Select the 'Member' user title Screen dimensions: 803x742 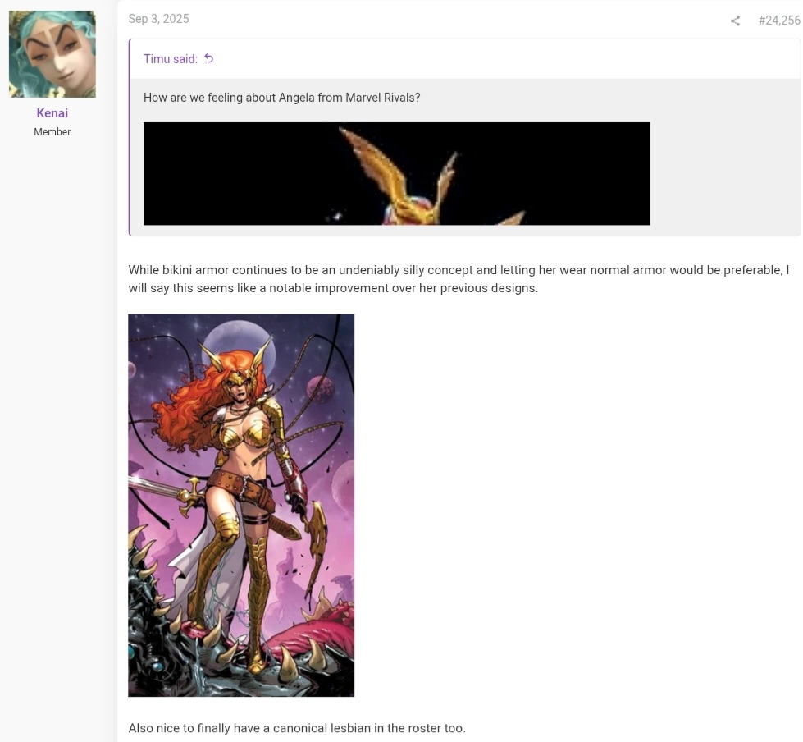click(x=52, y=131)
